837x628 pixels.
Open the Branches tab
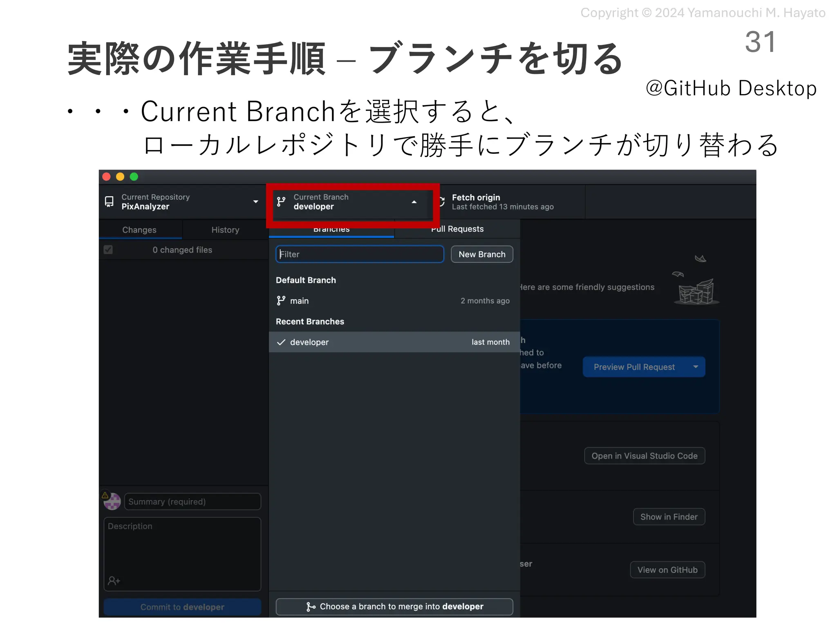click(331, 229)
